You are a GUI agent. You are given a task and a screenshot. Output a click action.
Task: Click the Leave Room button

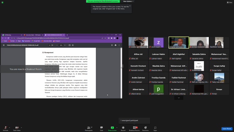[x=227, y=129]
